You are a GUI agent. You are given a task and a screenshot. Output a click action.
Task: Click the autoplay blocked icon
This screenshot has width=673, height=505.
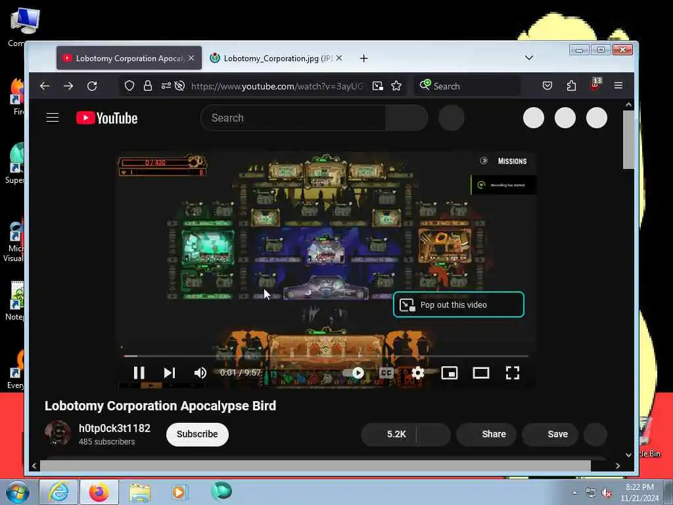pyautogui.click(x=179, y=86)
